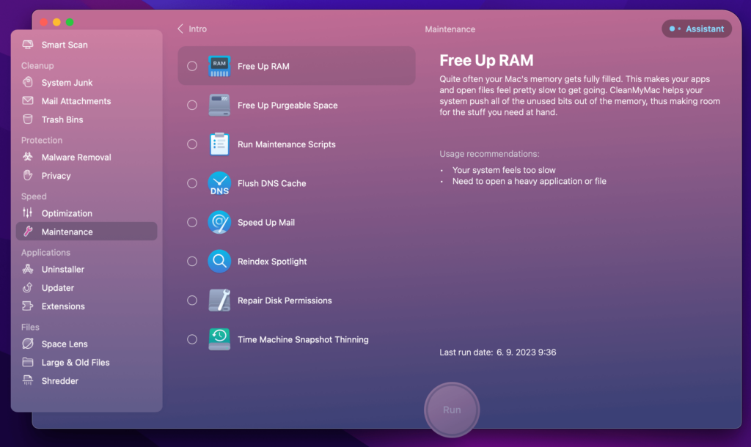Open Malware Removal label in sidebar
Screen dimensions: 751x447
(x=76, y=157)
